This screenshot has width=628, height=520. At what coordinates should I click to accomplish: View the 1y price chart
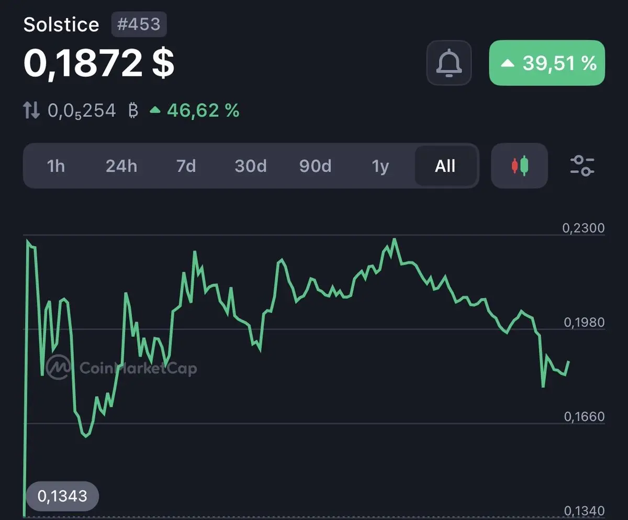coord(380,166)
